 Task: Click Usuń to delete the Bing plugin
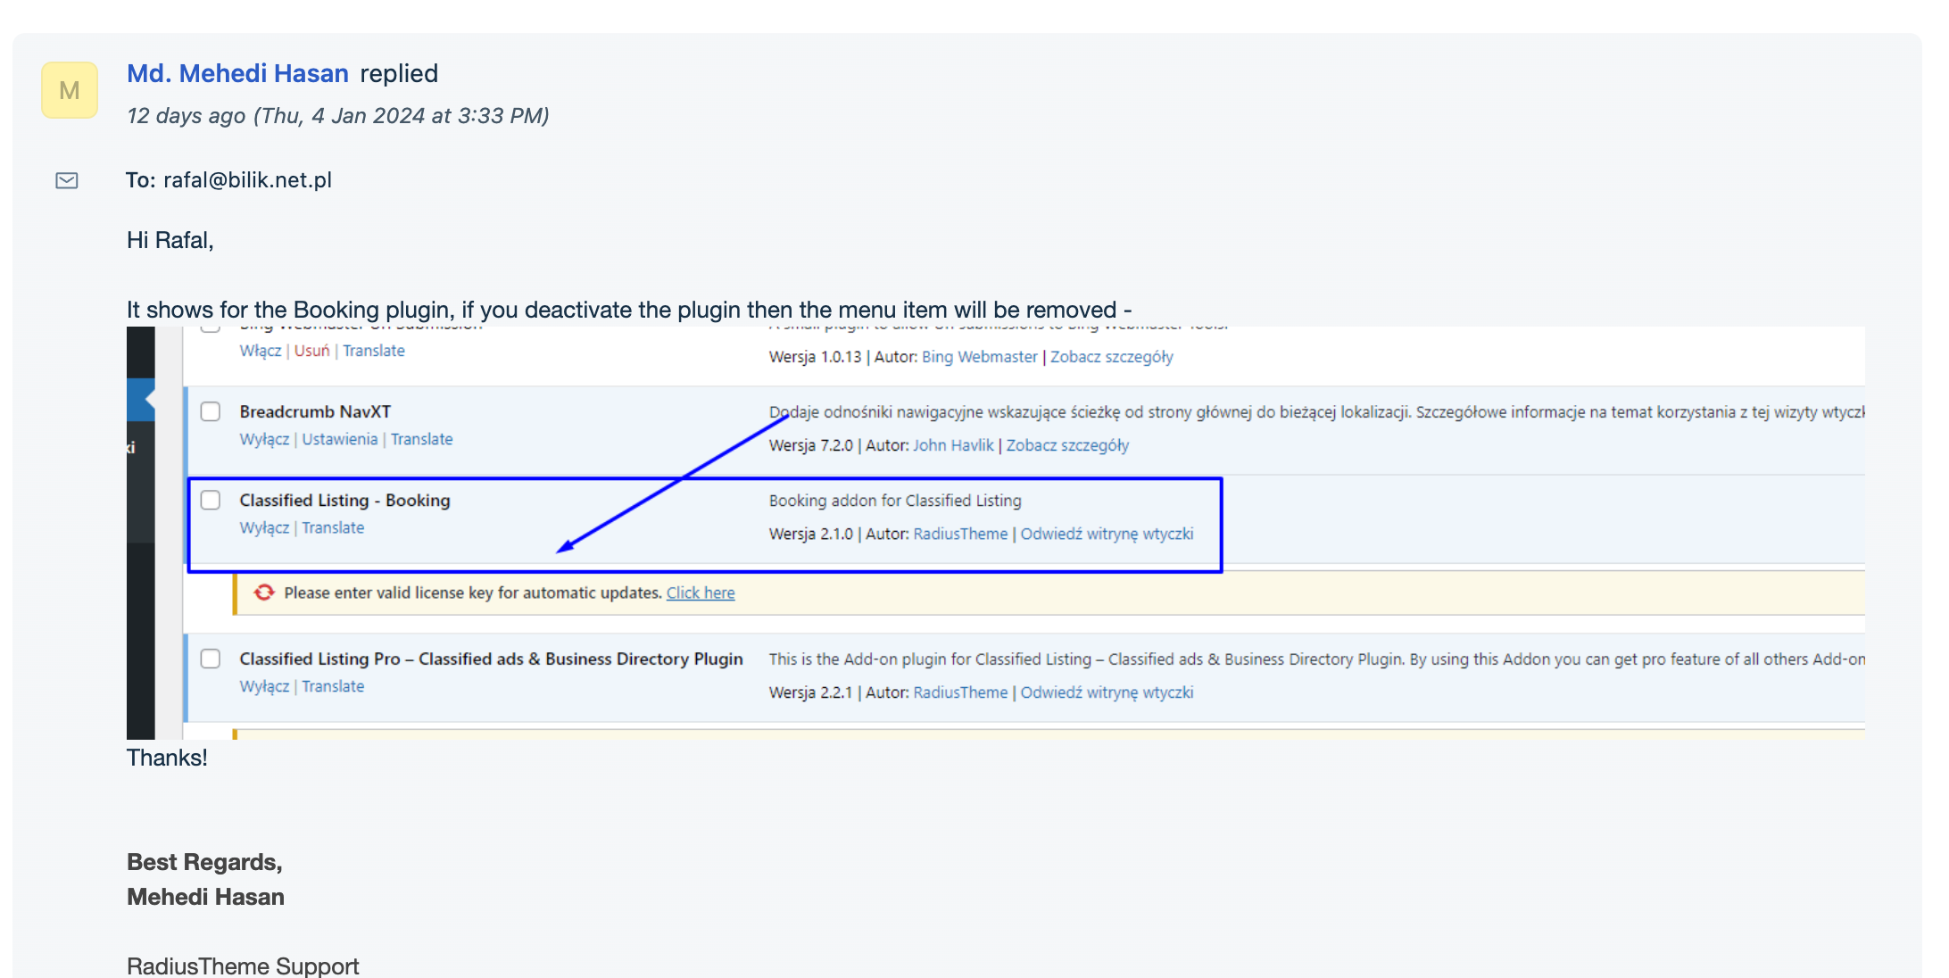coord(312,351)
